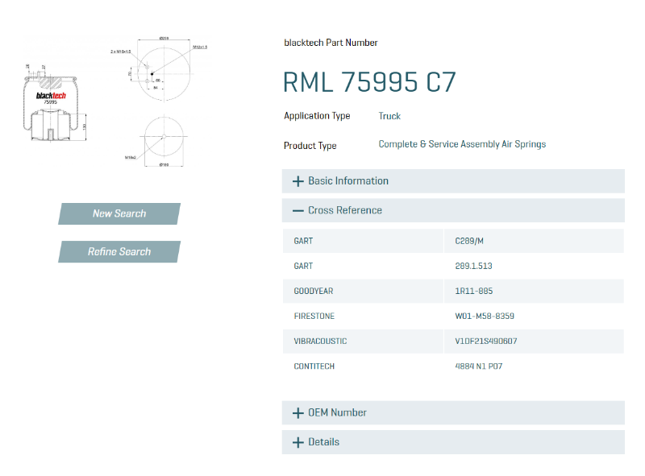
Task: Expand the Details section
Action: click(x=453, y=442)
